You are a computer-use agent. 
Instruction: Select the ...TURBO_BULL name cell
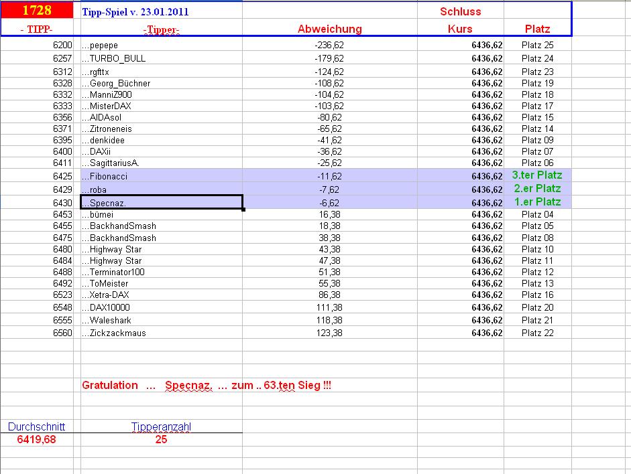pos(162,58)
